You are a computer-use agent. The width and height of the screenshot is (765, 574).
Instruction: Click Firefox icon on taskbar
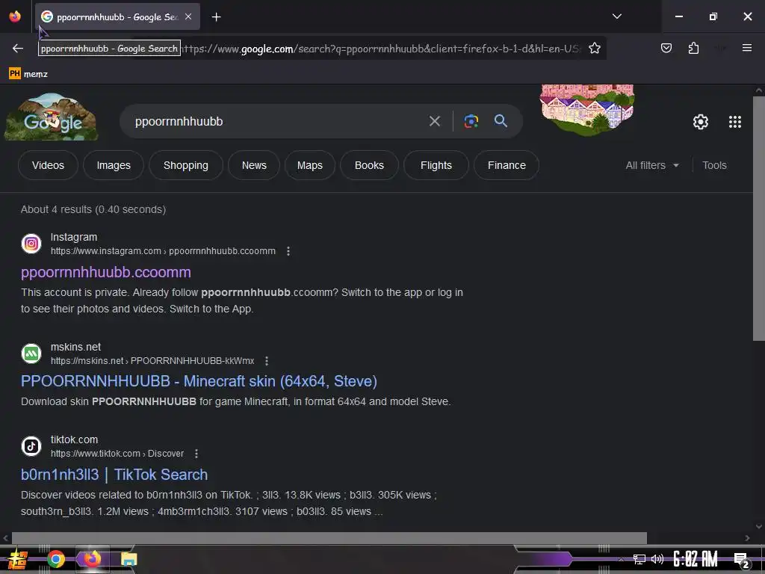coord(92,559)
